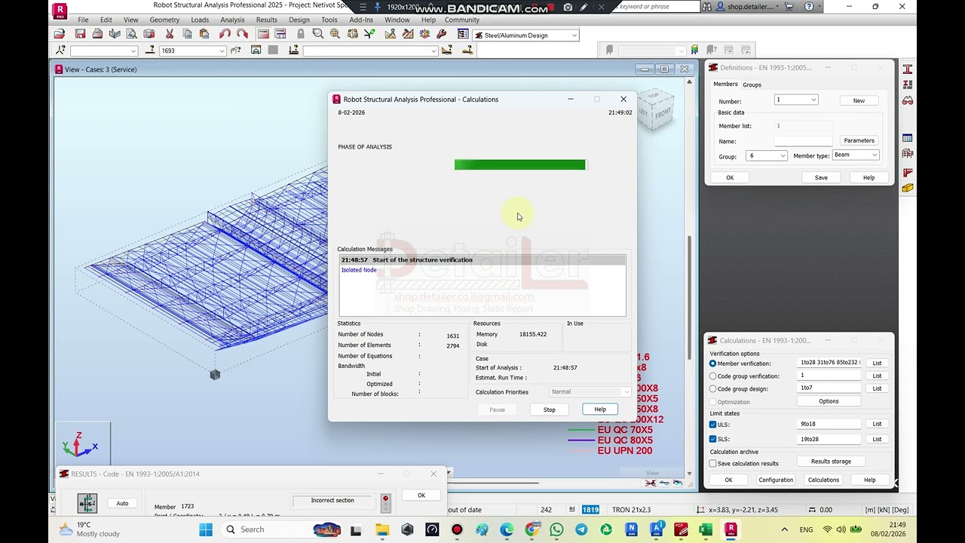Image resolution: width=965 pixels, height=543 pixels.
Task: Click the lock icon in toolbar
Action: click(301, 34)
